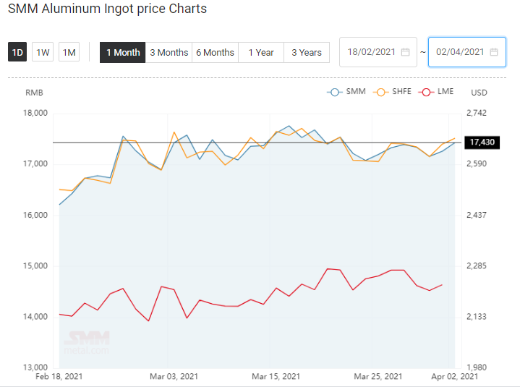Switch to the 6 Months range tab

[x=216, y=52]
